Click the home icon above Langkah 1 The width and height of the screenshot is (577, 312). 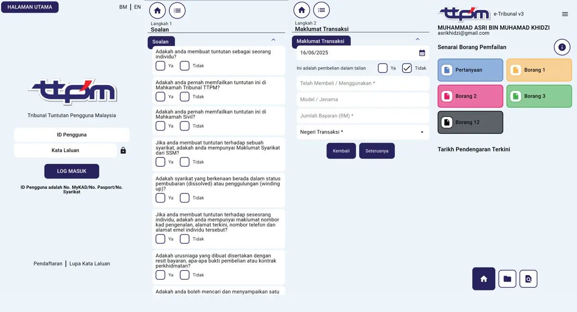point(157,11)
